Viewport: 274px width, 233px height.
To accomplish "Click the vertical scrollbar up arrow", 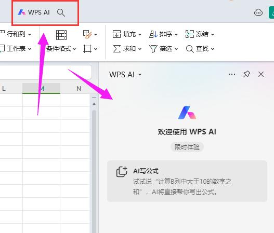I will (x=94, y=104).
